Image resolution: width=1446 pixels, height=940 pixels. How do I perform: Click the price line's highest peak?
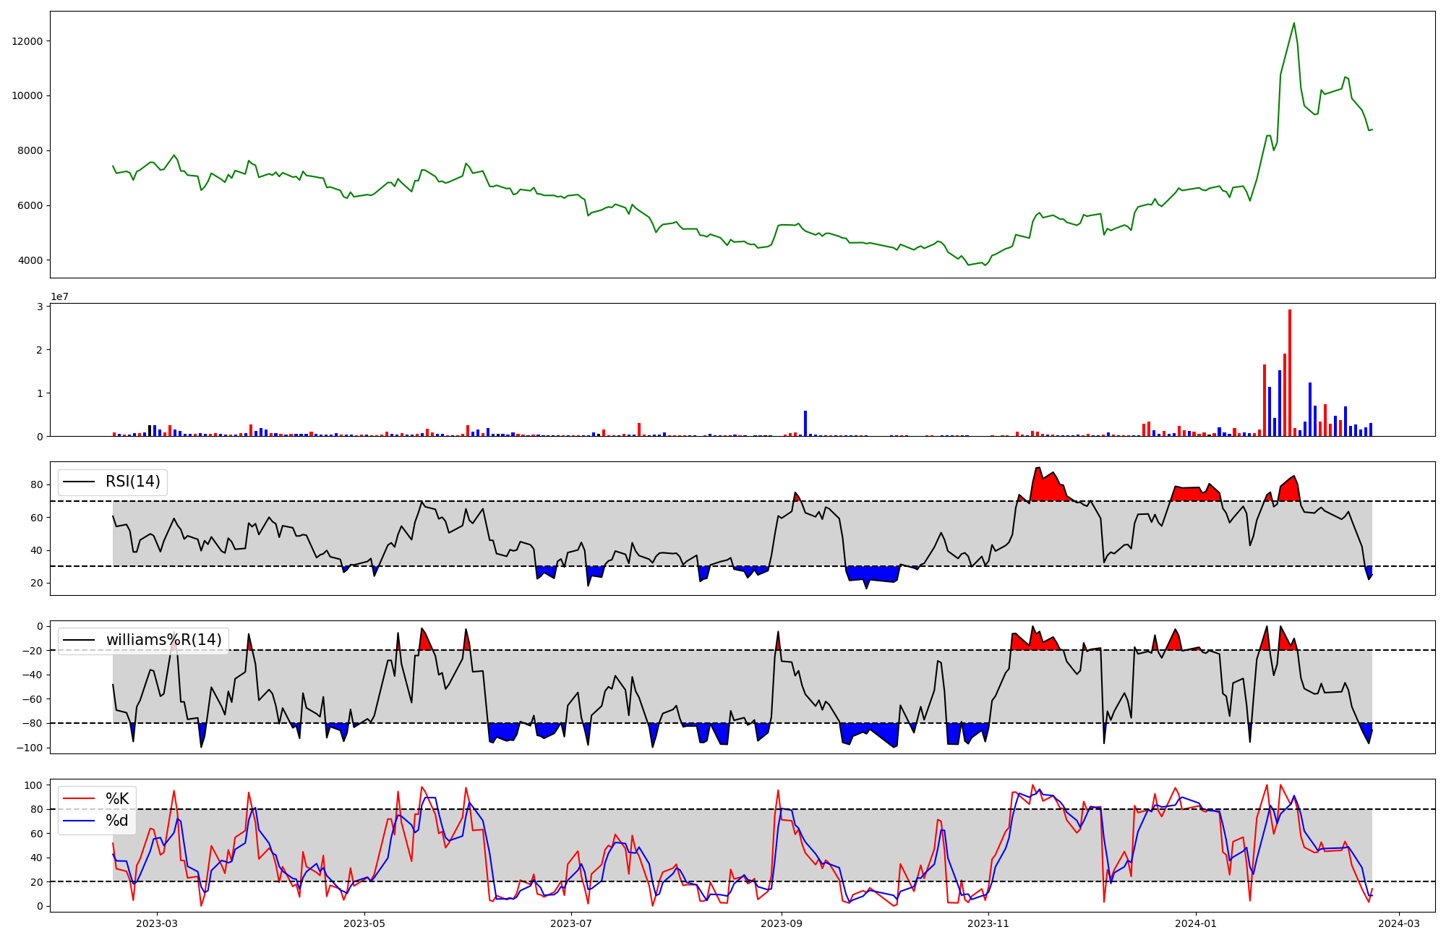(x=1294, y=24)
